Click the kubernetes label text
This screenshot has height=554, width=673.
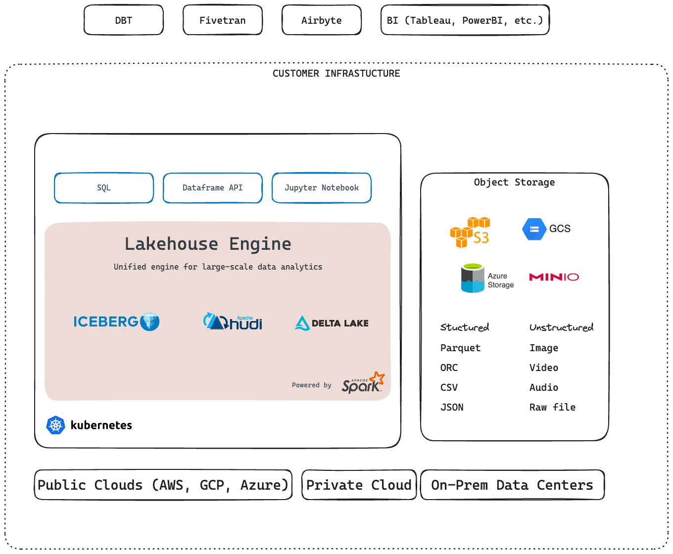tap(101, 425)
